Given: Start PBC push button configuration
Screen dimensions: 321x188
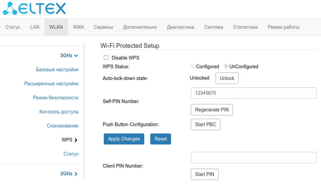Looking at the screenshot, I should coord(205,124).
